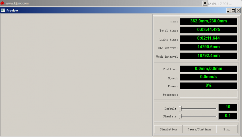Click the Simulation button

[x=168, y=129]
